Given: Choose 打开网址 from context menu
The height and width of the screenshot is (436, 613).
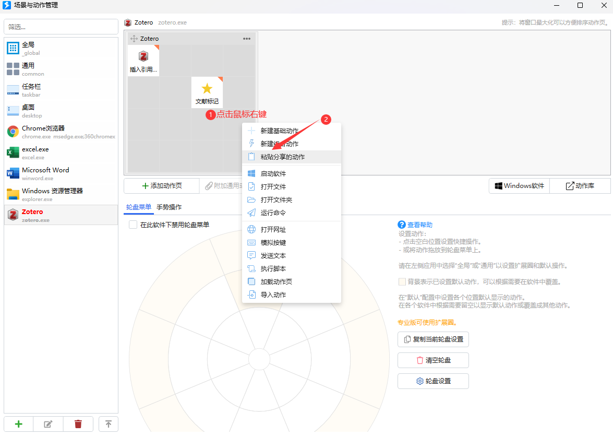Looking at the screenshot, I should coord(292,229).
